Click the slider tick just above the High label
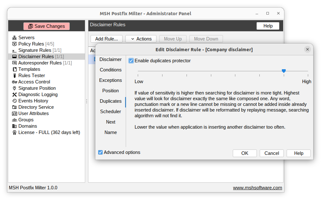This screenshot has width=324, height=201. pos(308,76)
